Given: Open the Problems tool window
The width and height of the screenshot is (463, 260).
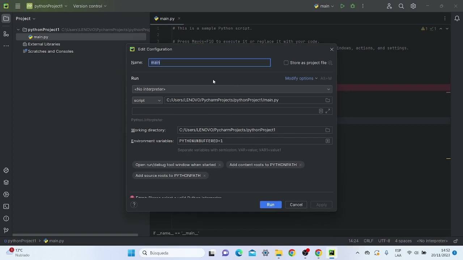Looking at the screenshot, I should pyautogui.click(x=6, y=218).
